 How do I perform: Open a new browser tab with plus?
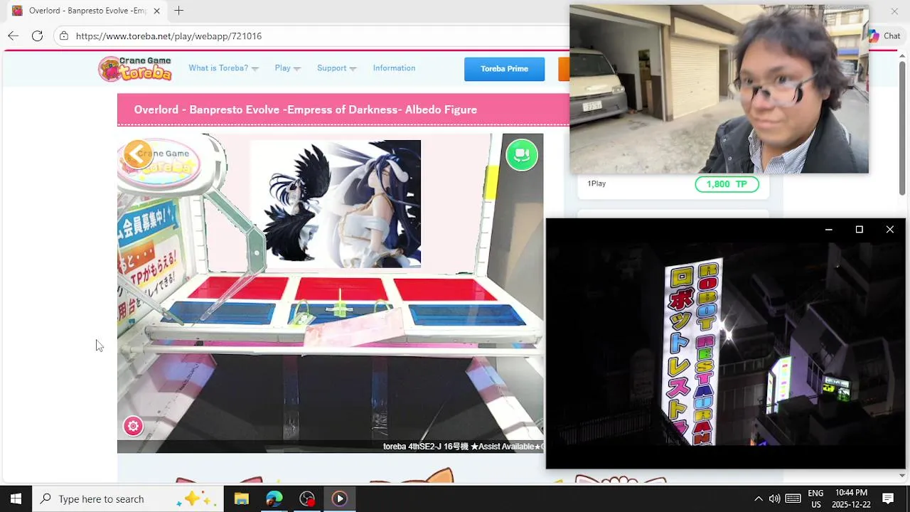click(178, 11)
